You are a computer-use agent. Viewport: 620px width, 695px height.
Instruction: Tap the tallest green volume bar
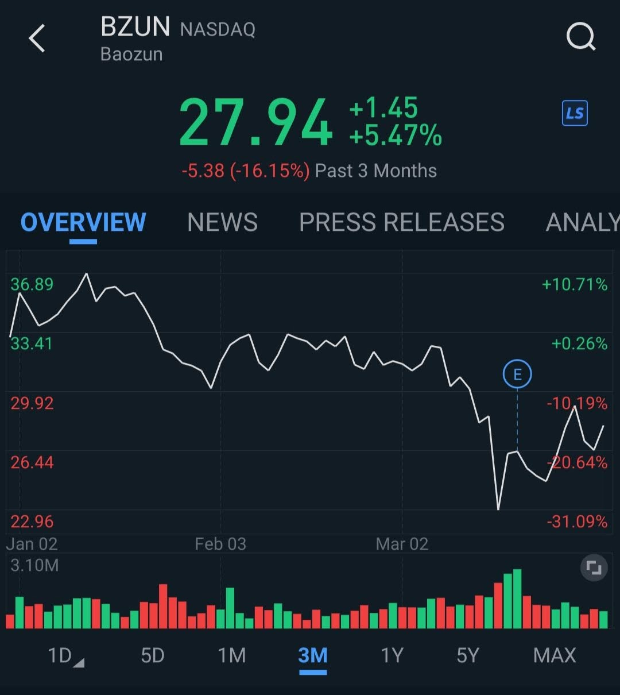tap(517, 599)
